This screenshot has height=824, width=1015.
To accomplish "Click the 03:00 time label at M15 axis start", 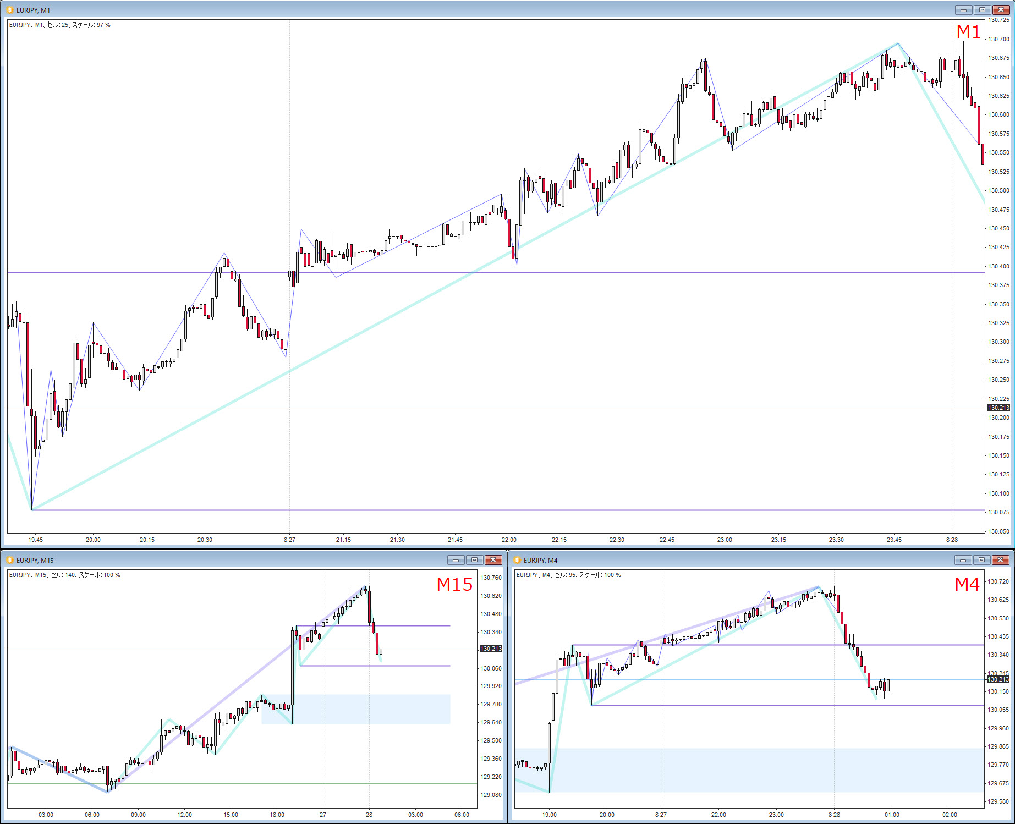I will 46,815.
